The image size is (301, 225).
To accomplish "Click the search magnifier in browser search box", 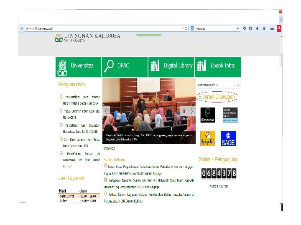I will (238, 28).
